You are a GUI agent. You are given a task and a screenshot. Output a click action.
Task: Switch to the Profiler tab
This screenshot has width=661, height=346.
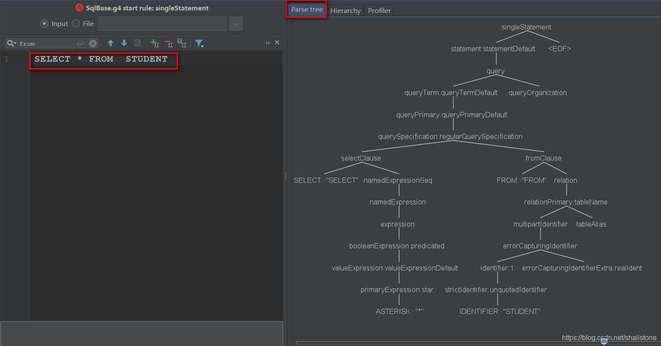[378, 10]
